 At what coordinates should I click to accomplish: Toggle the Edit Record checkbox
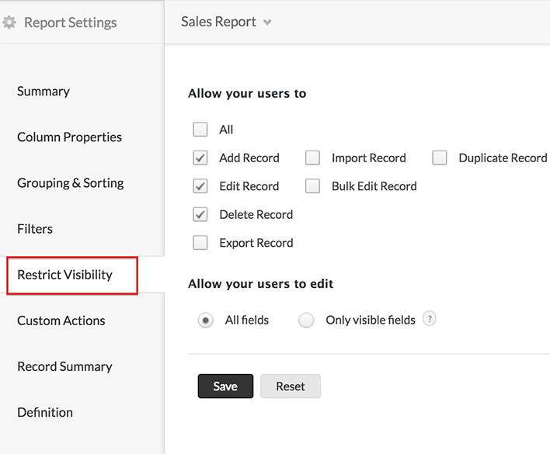[x=200, y=186]
